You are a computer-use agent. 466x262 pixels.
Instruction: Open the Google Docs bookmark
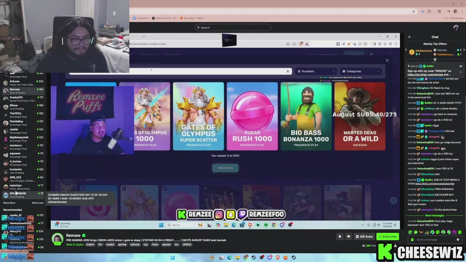tap(141, 18)
